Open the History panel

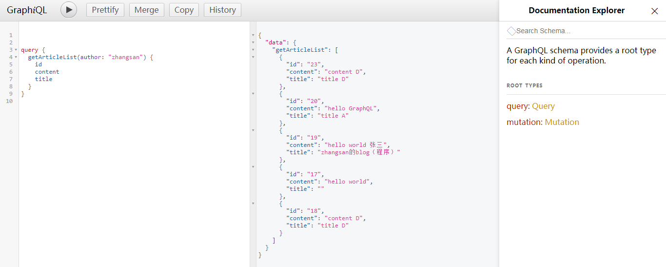tap(222, 10)
